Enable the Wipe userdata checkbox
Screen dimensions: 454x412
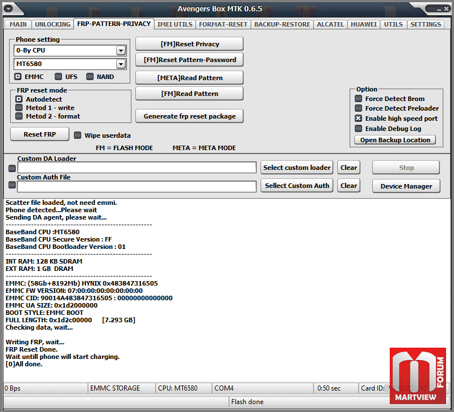78,135
